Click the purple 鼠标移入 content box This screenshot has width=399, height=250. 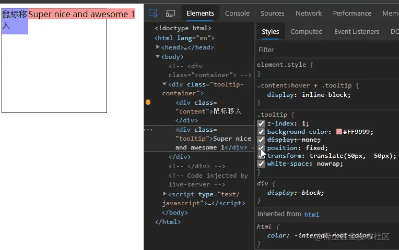[x=15, y=21]
